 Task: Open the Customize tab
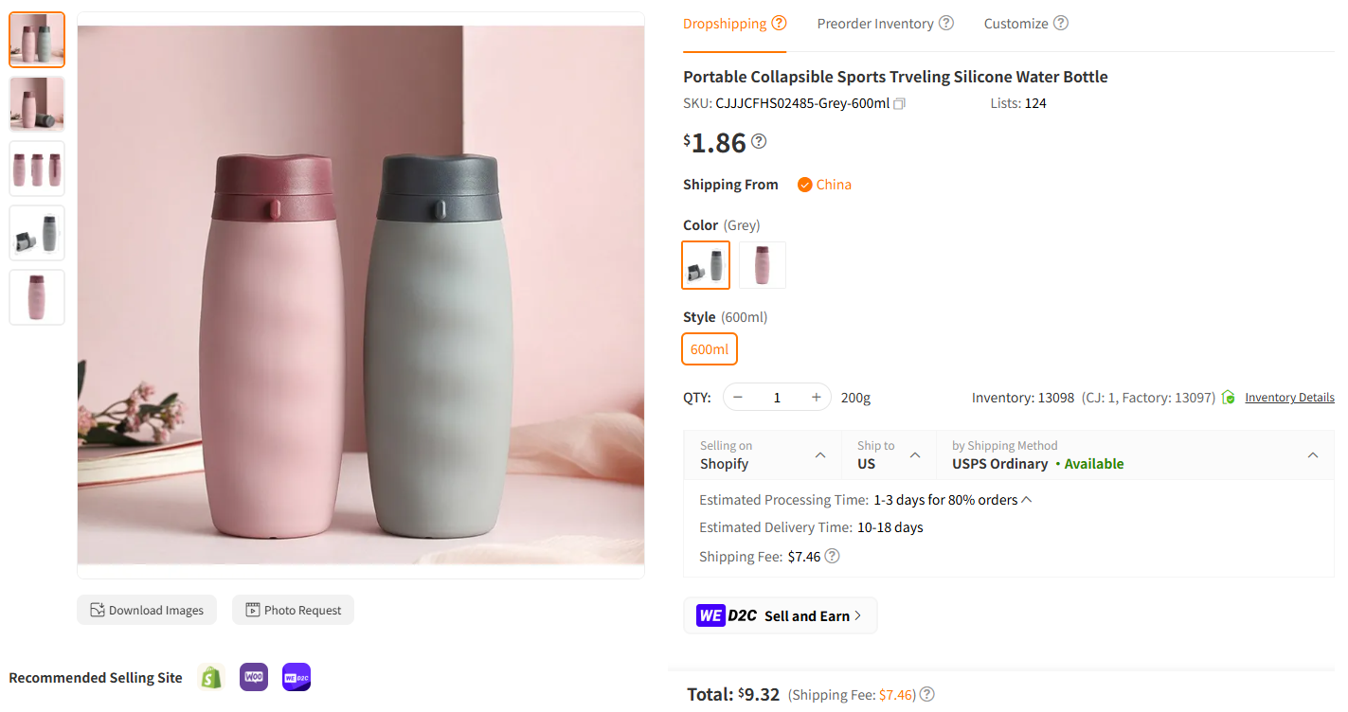tap(1015, 23)
